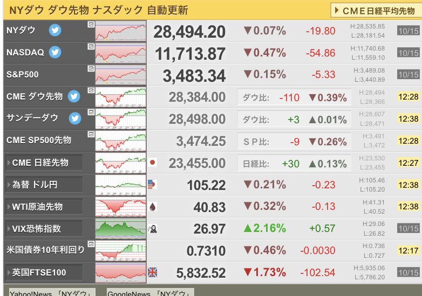Image resolution: width=422 pixels, height=296 pixels.
Task: Click the Sunday Dow price 28,498.00
Action: 197,119
